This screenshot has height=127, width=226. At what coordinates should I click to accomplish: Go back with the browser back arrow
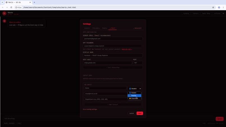point(3,7)
